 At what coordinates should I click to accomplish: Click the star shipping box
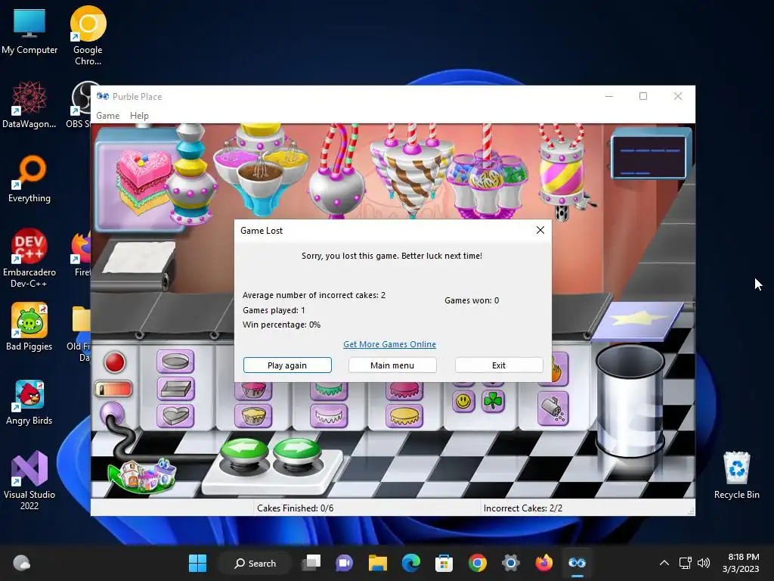click(638, 321)
